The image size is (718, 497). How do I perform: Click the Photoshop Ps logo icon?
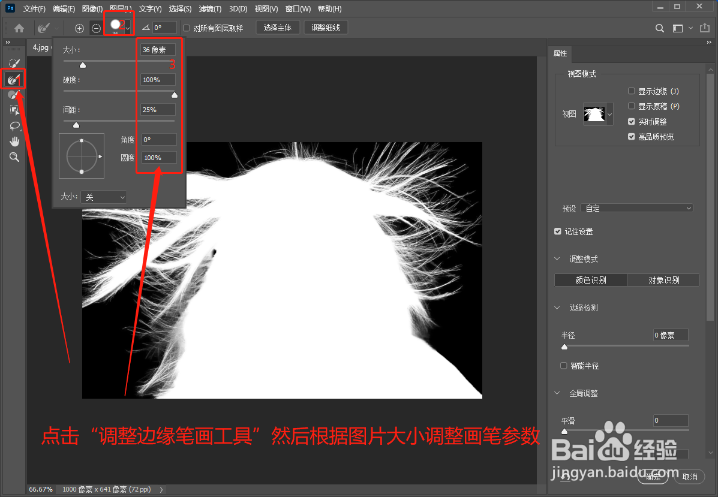point(10,8)
